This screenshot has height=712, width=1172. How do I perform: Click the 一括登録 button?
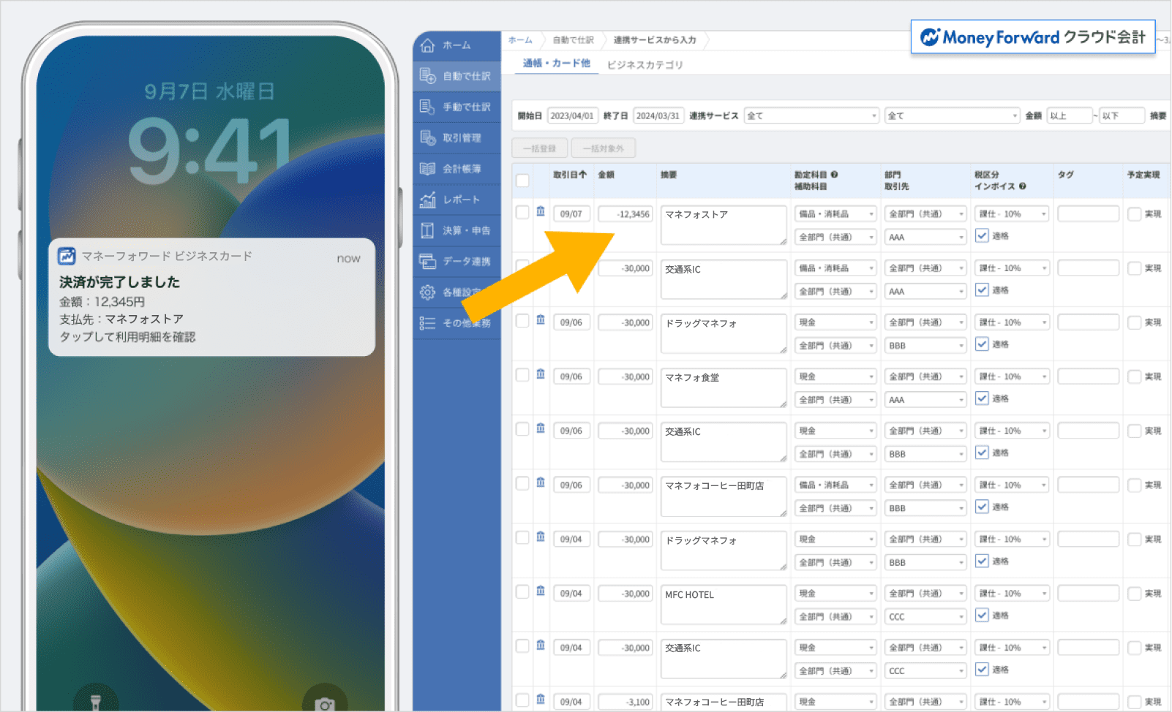[540, 148]
